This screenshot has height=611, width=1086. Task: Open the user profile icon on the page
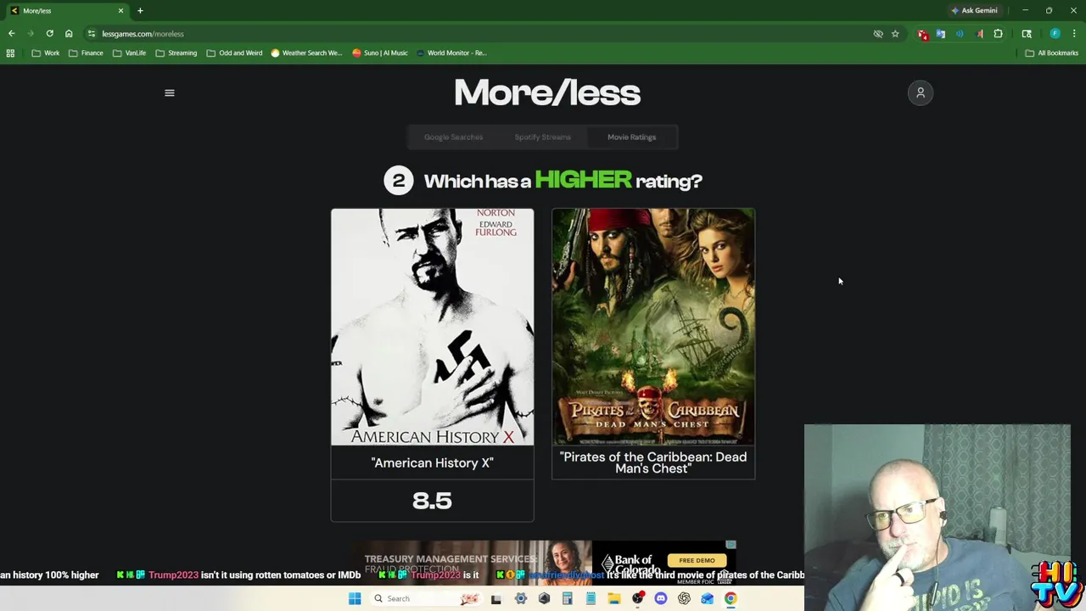pos(921,92)
